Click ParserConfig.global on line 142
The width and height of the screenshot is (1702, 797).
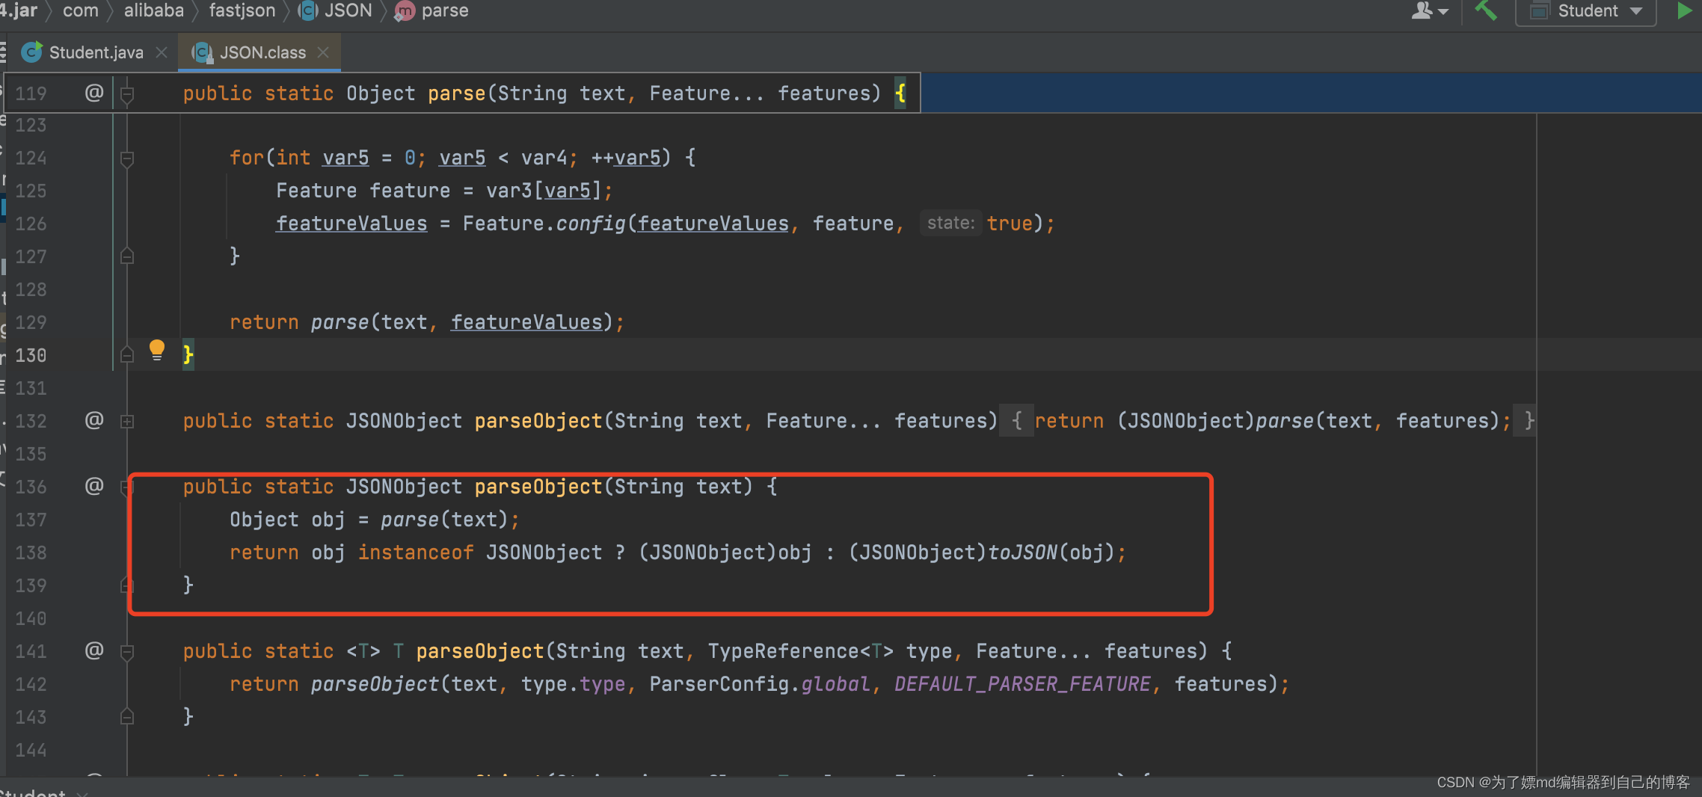760,683
